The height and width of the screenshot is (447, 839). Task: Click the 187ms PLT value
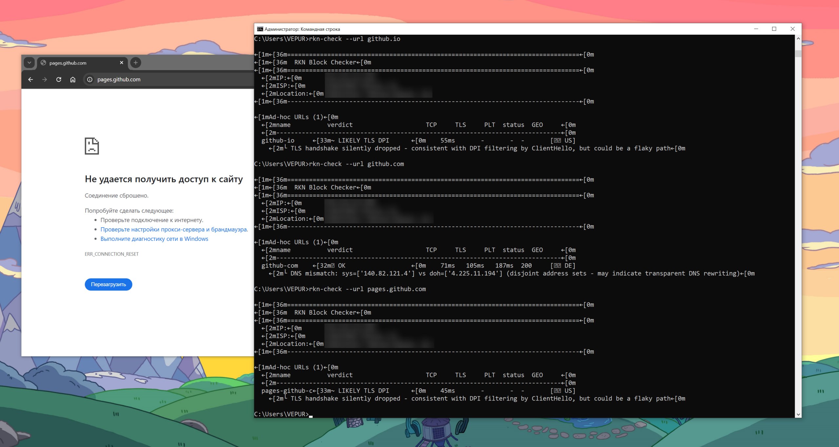[504, 266]
